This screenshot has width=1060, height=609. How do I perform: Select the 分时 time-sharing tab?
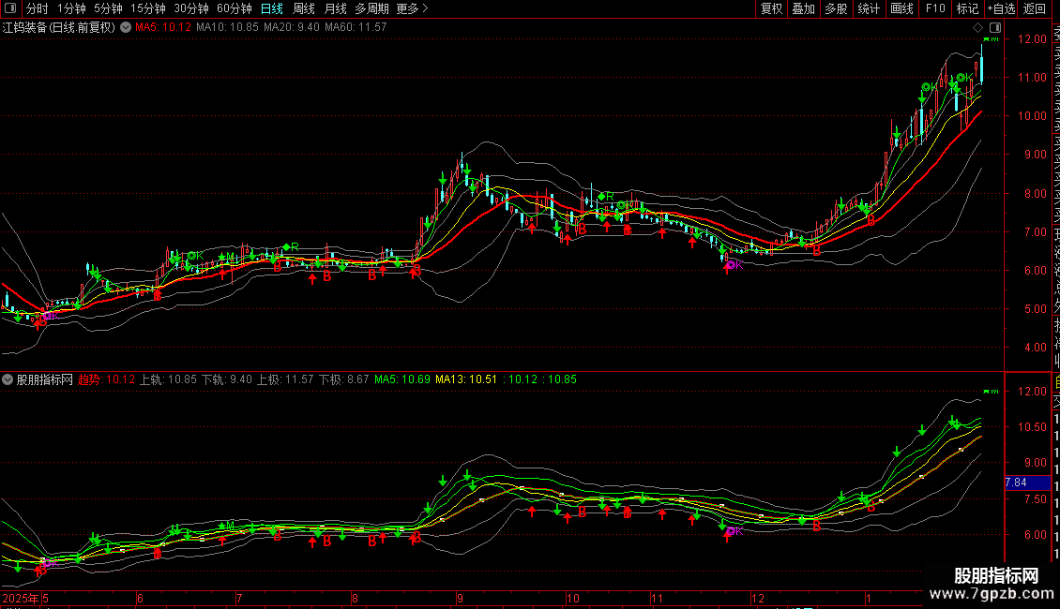38,8
